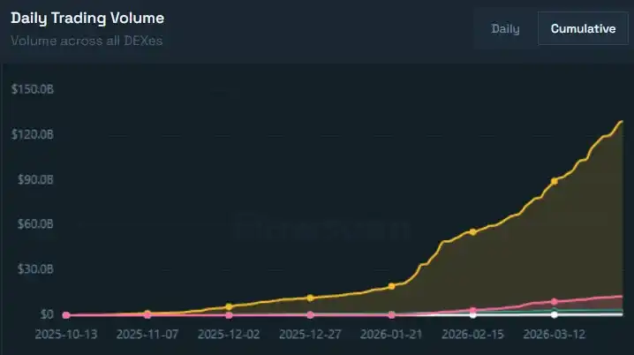634x355 pixels.
Task: Click the $90.0B y-axis label
Action: 33,179
